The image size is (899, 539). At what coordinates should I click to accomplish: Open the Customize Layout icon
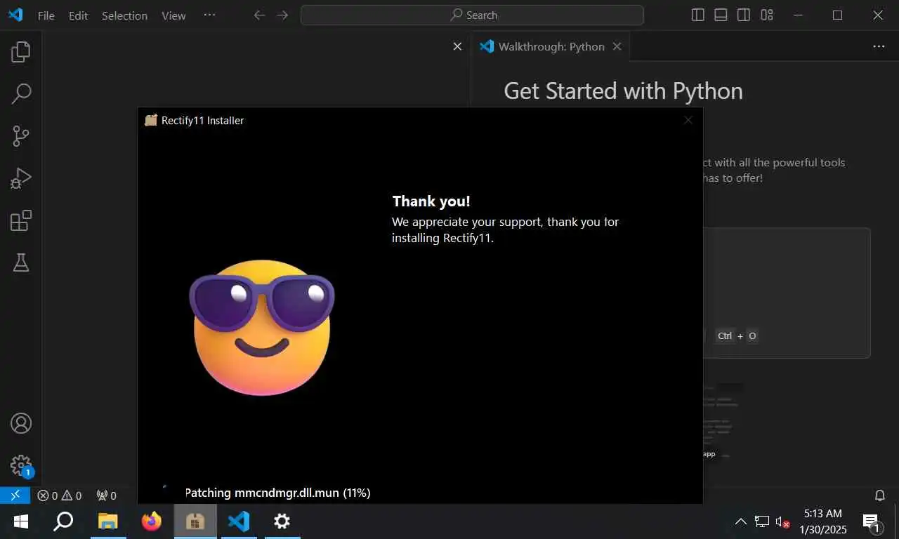[x=767, y=15]
